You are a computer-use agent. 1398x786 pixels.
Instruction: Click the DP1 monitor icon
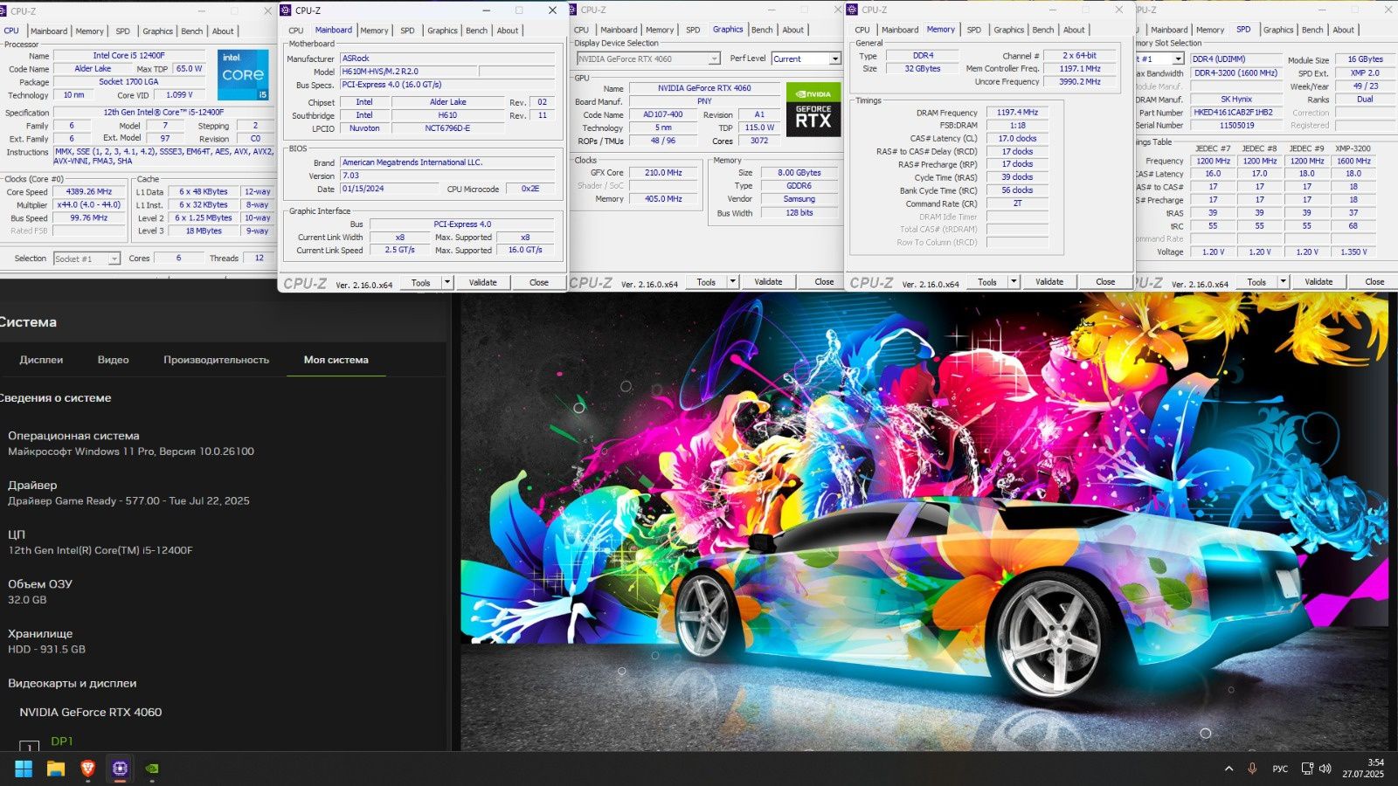tap(29, 747)
